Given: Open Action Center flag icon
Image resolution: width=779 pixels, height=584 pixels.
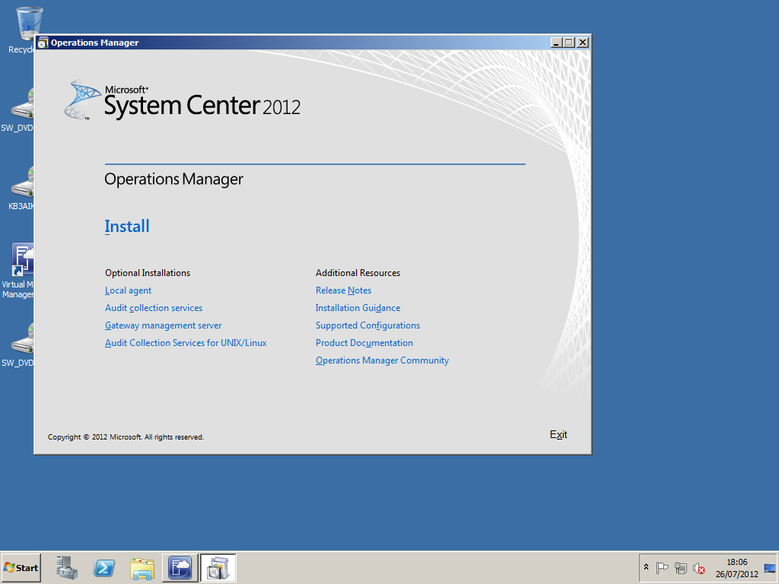Looking at the screenshot, I should click(662, 567).
